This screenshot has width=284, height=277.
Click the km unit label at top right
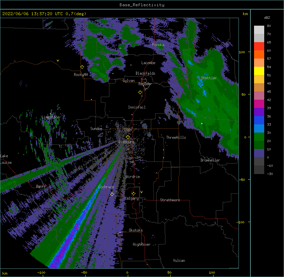pos(245,14)
